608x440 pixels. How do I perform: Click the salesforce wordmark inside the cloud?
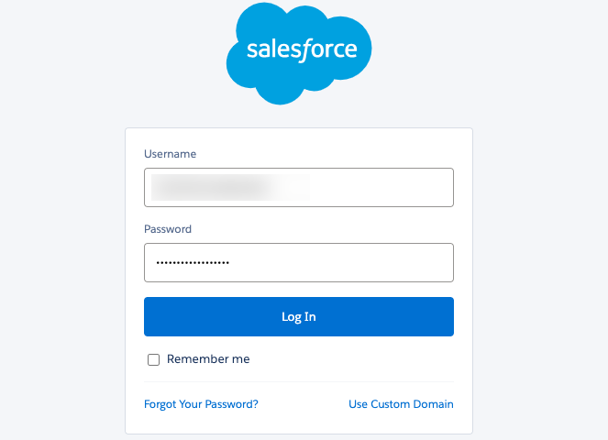point(302,50)
